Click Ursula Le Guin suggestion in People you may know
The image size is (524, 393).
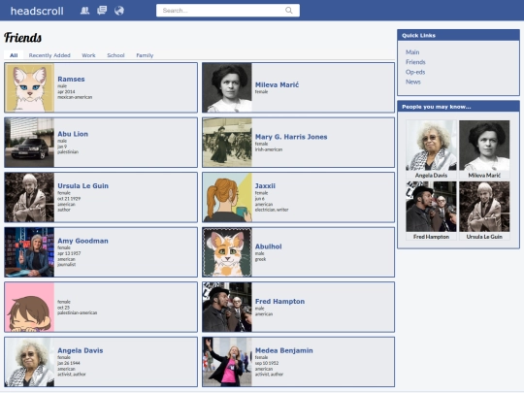[x=484, y=207]
